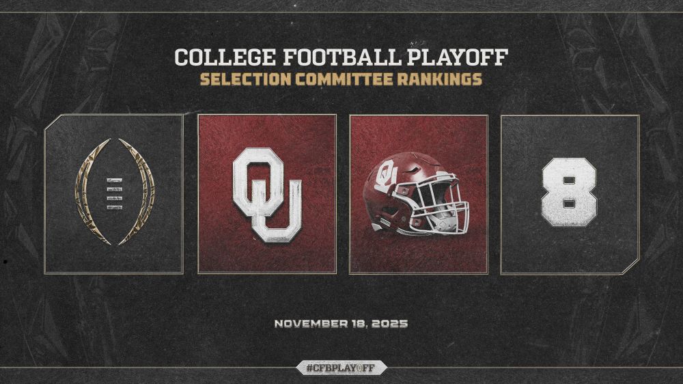Click the #CFBPLAYOFF hashtag badge

[x=341, y=368]
